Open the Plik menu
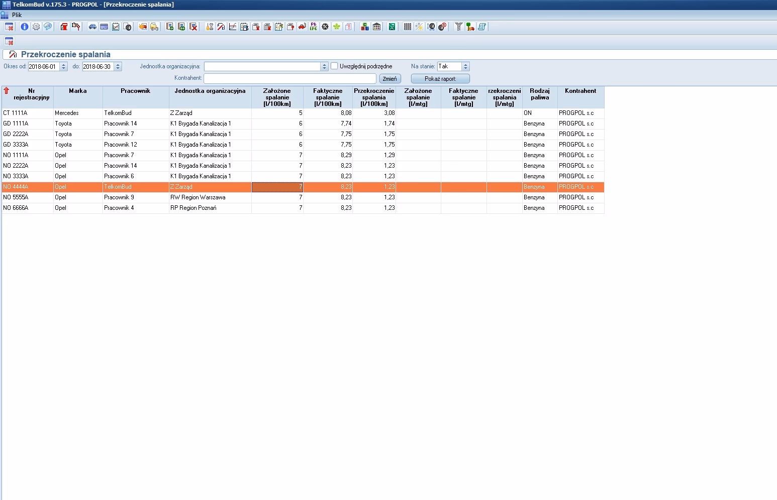The image size is (777, 500). tap(17, 15)
